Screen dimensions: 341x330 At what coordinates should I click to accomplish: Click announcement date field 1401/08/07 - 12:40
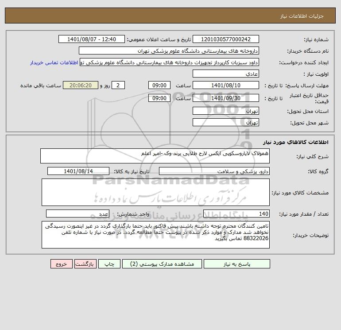click(x=92, y=39)
